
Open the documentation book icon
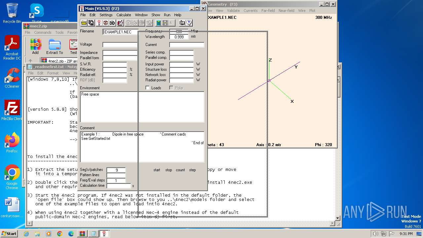(x=182, y=23)
